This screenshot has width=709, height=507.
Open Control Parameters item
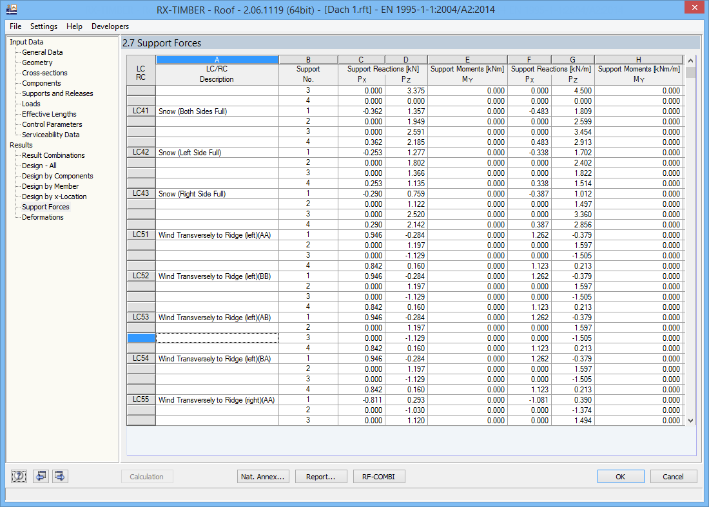(52, 125)
